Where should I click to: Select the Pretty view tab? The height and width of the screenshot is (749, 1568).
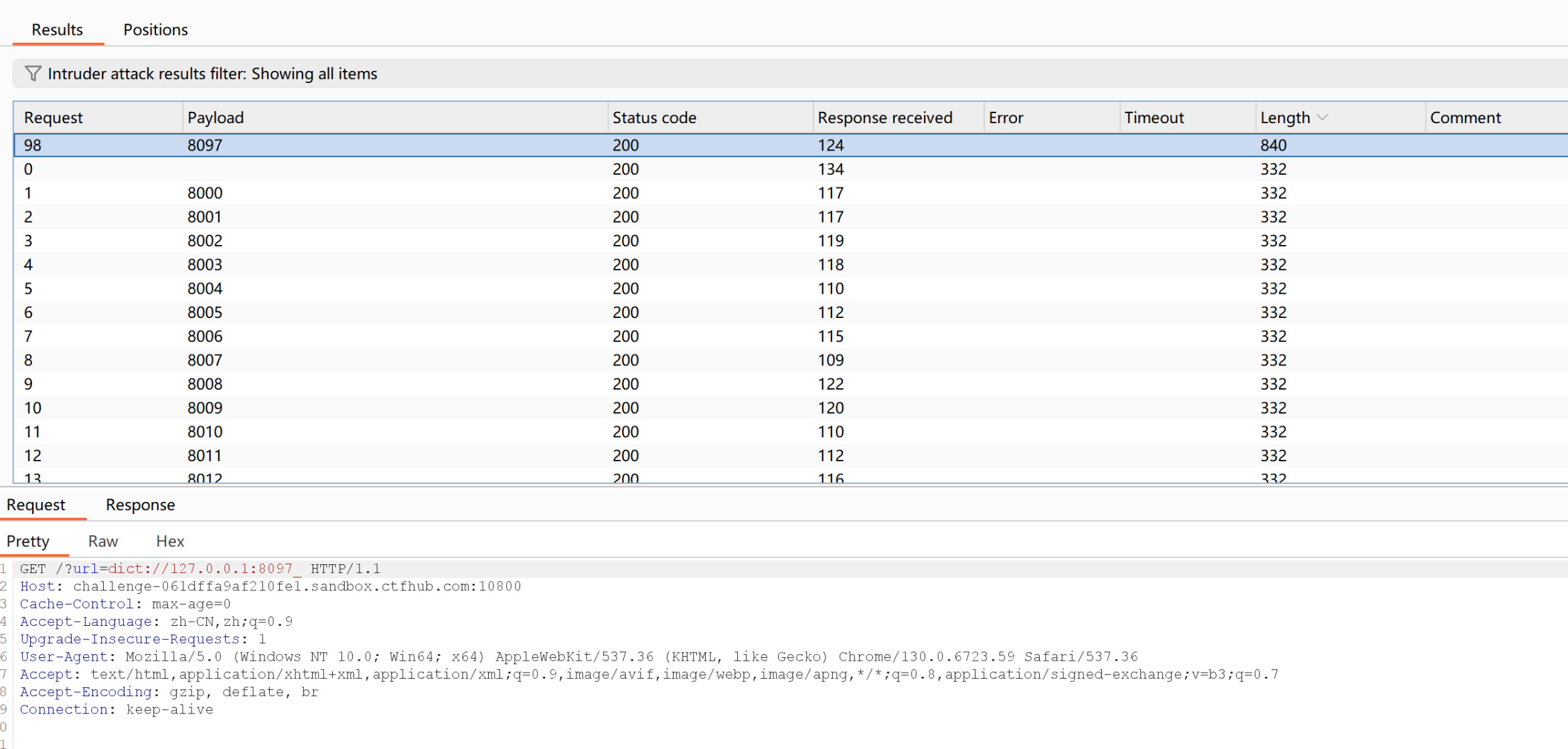(x=28, y=541)
